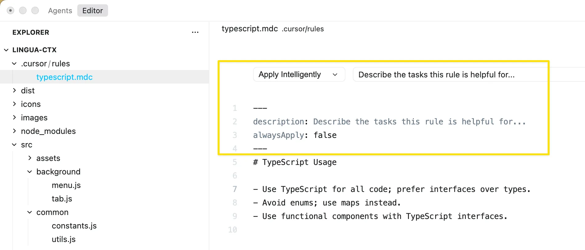Collapse the src folder
585x250 pixels.
click(x=26, y=145)
